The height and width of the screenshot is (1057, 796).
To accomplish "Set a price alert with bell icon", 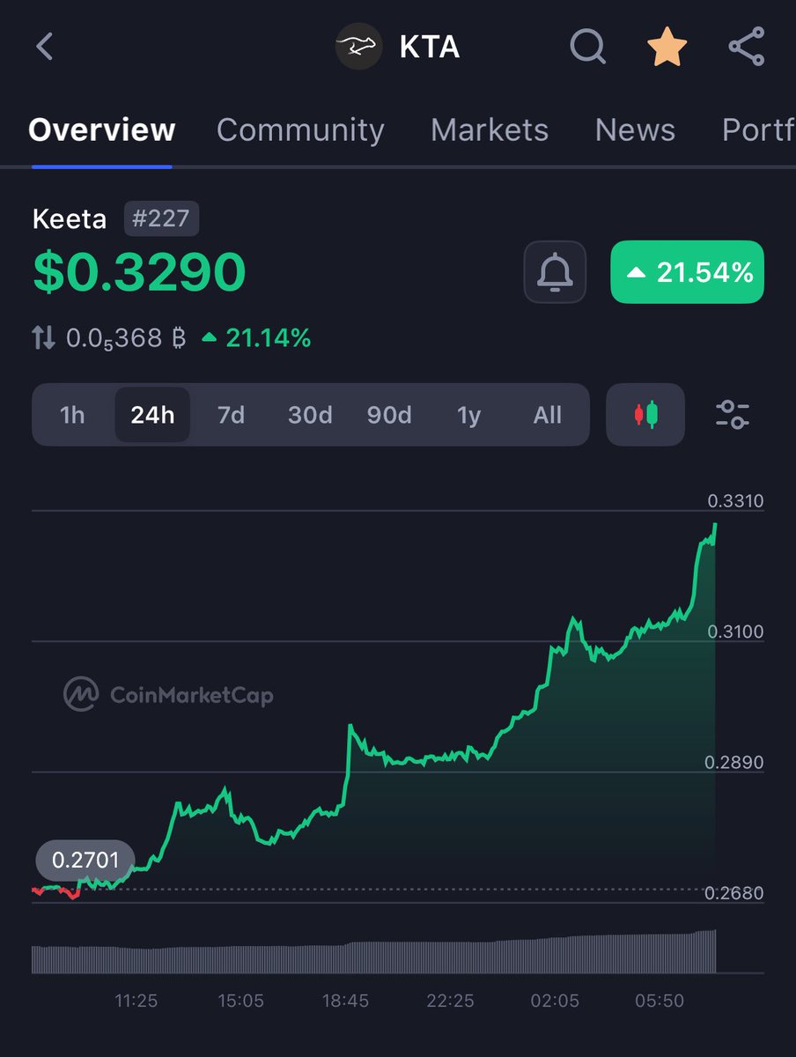I will (x=555, y=271).
